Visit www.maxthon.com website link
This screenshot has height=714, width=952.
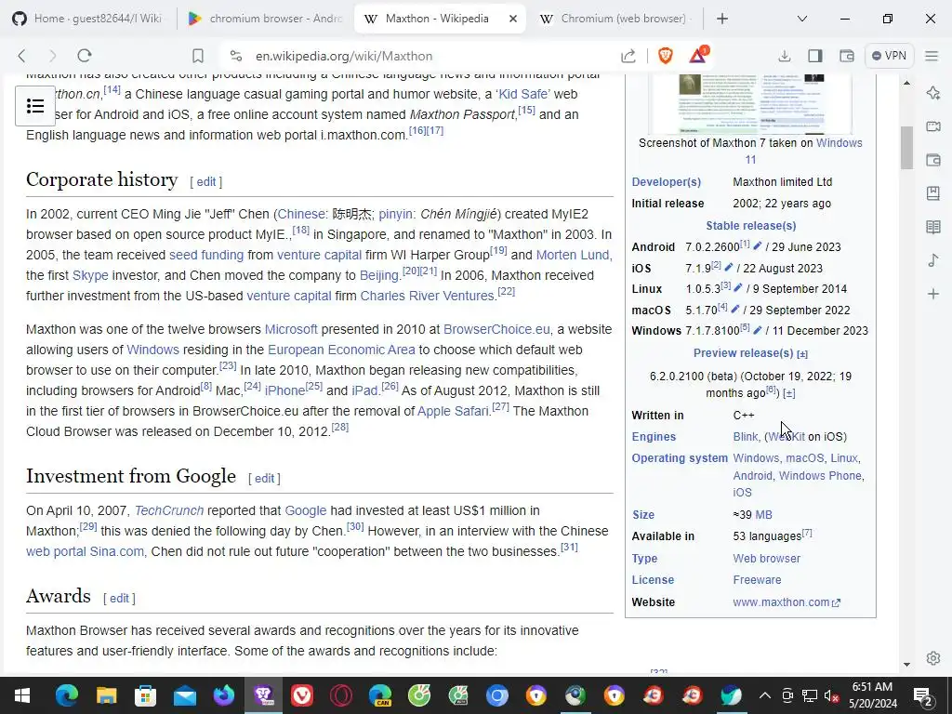[787, 602]
